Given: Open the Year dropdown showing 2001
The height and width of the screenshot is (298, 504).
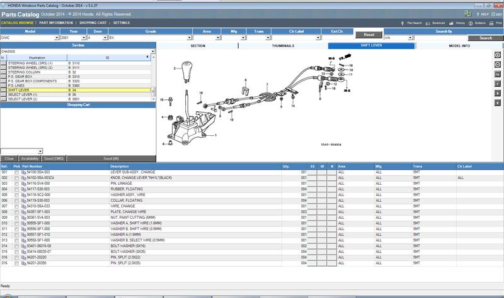Looking at the screenshot, I should (x=84, y=38).
